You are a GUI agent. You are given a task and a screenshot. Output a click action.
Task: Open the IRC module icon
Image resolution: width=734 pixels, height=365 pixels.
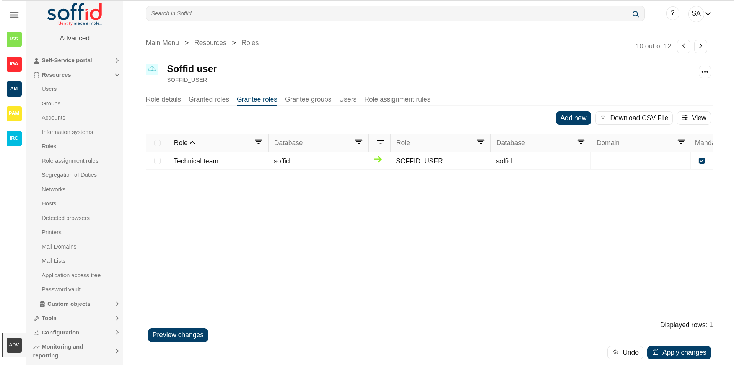pos(14,138)
